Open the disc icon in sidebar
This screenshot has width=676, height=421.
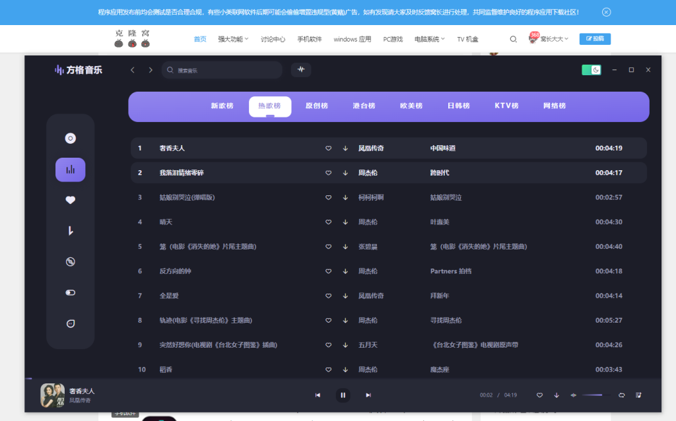pos(70,139)
